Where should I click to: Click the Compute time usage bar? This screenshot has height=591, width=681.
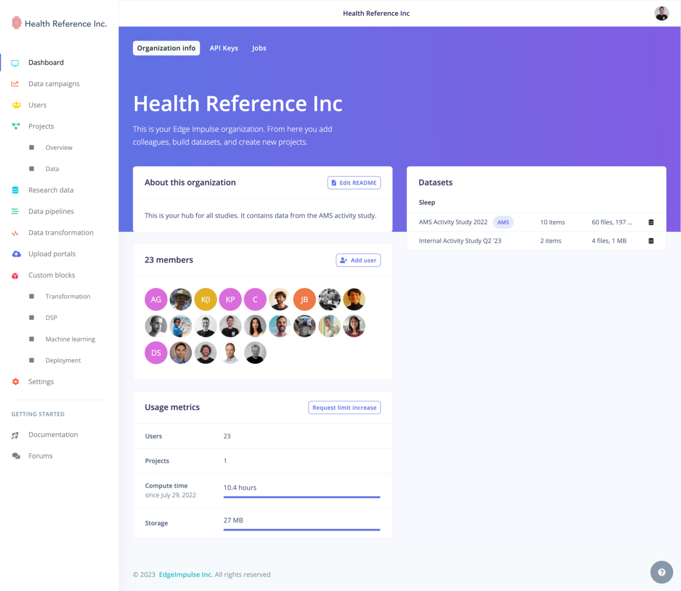(x=302, y=497)
